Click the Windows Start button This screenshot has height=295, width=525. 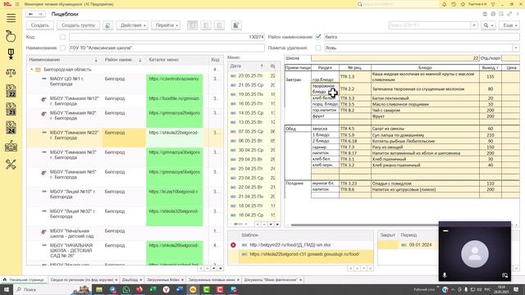(x=6, y=289)
